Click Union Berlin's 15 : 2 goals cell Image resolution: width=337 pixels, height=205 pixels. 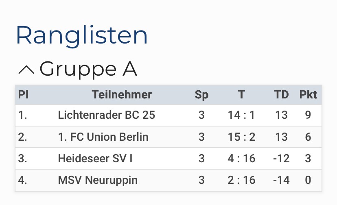(241, 137)
